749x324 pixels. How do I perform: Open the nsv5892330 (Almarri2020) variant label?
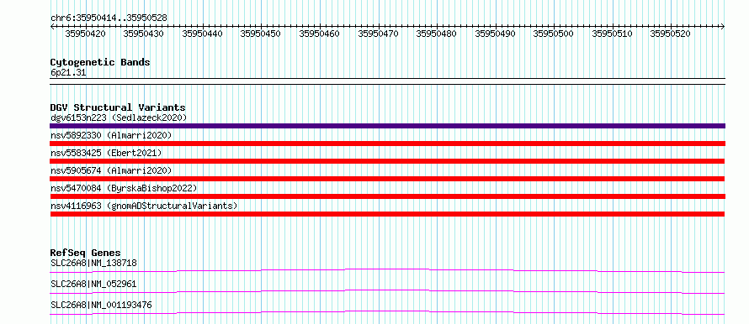pos(111,135)
